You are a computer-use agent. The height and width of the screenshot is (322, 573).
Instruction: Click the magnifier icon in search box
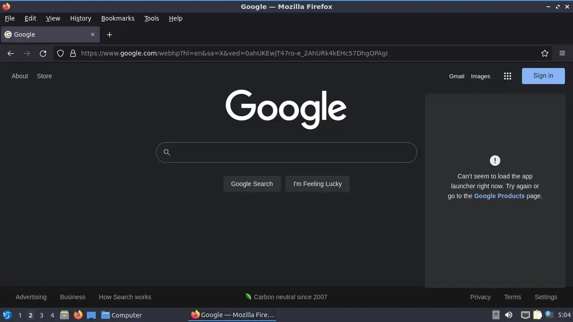167,153
